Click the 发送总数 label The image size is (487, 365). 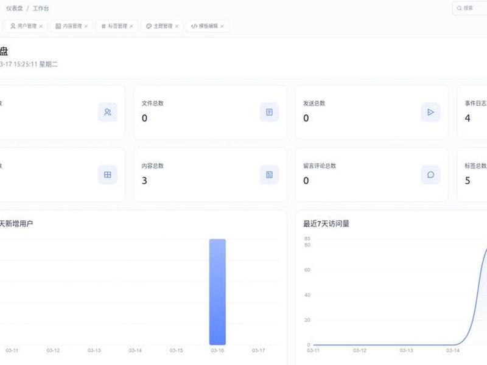[314, 103]
